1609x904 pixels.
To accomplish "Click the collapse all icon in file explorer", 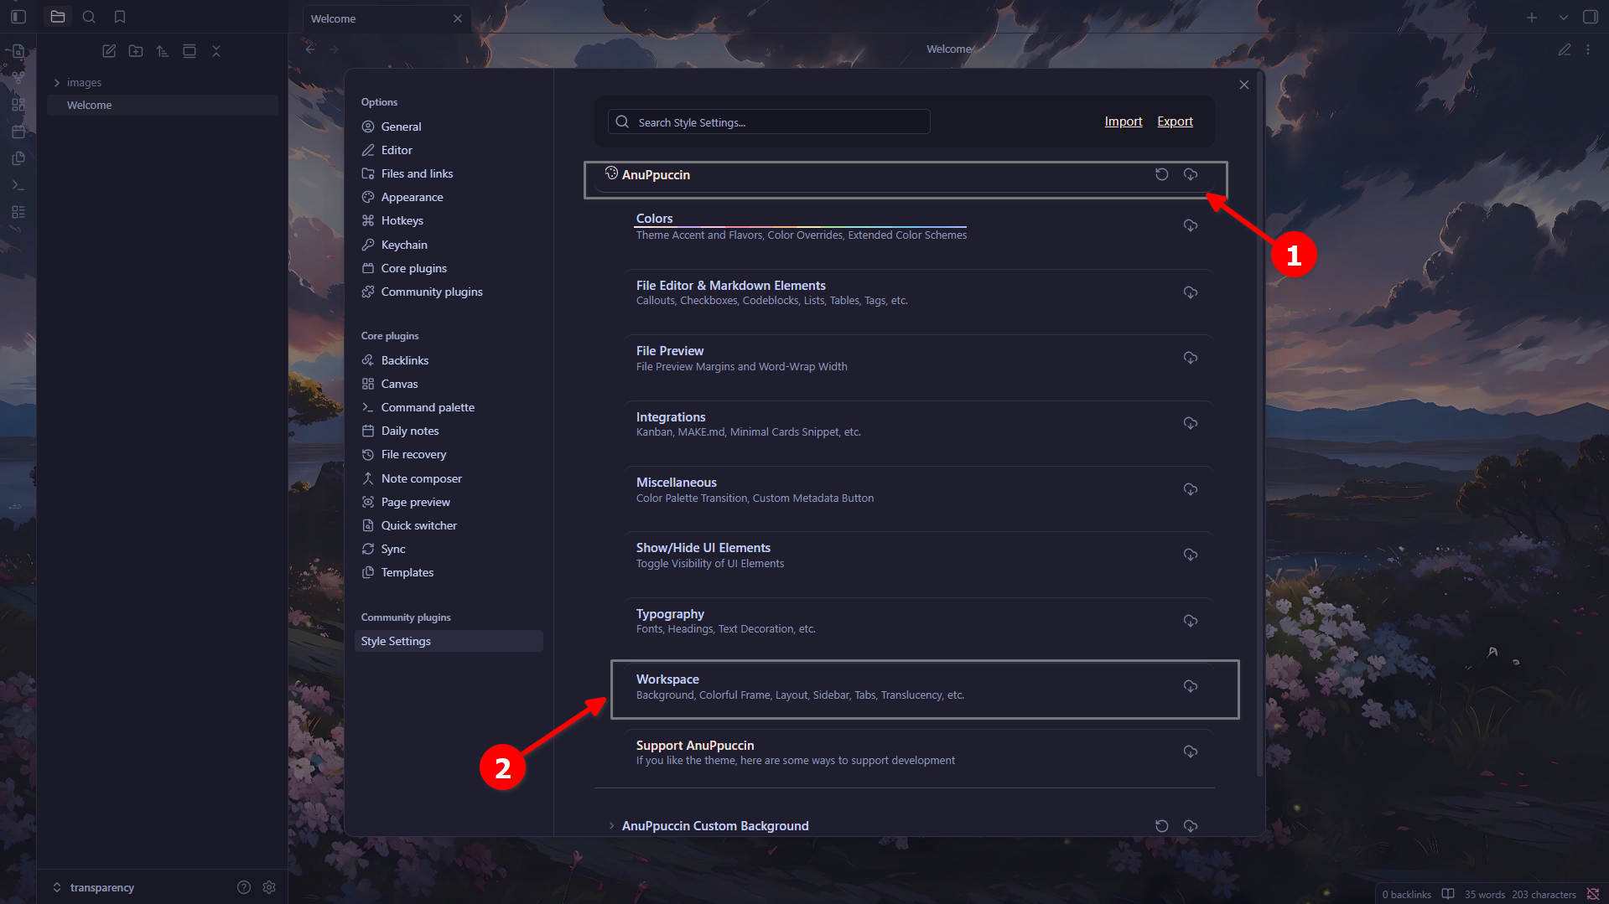I will (x=216, y=51).
